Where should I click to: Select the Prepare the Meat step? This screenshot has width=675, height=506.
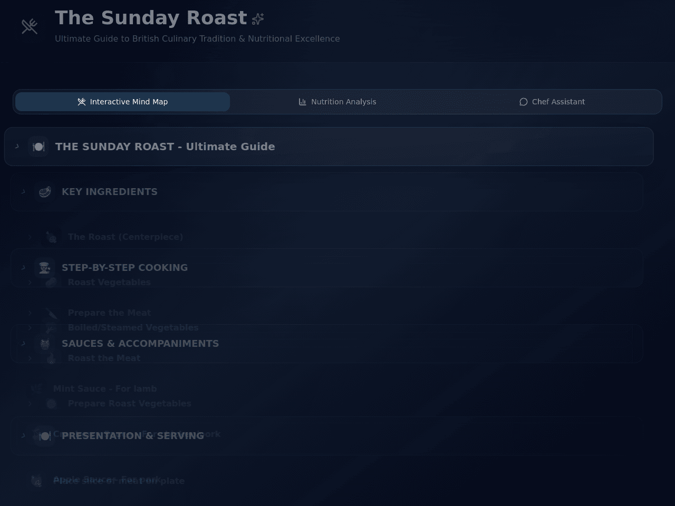tap(109, 313)
